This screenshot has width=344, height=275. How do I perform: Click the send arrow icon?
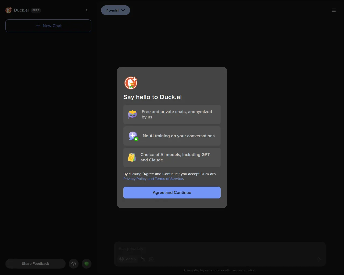point(319,259)
